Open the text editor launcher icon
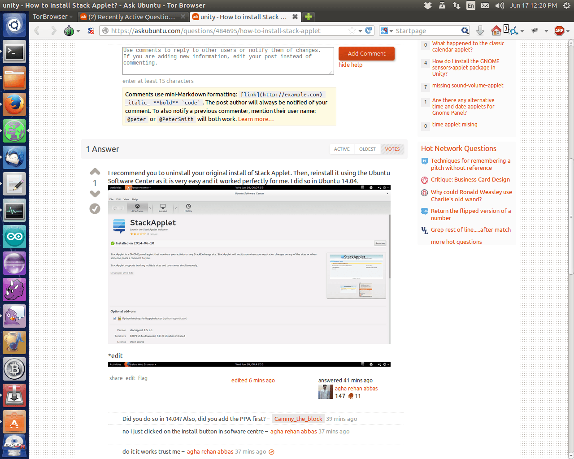 coord(14,184)
